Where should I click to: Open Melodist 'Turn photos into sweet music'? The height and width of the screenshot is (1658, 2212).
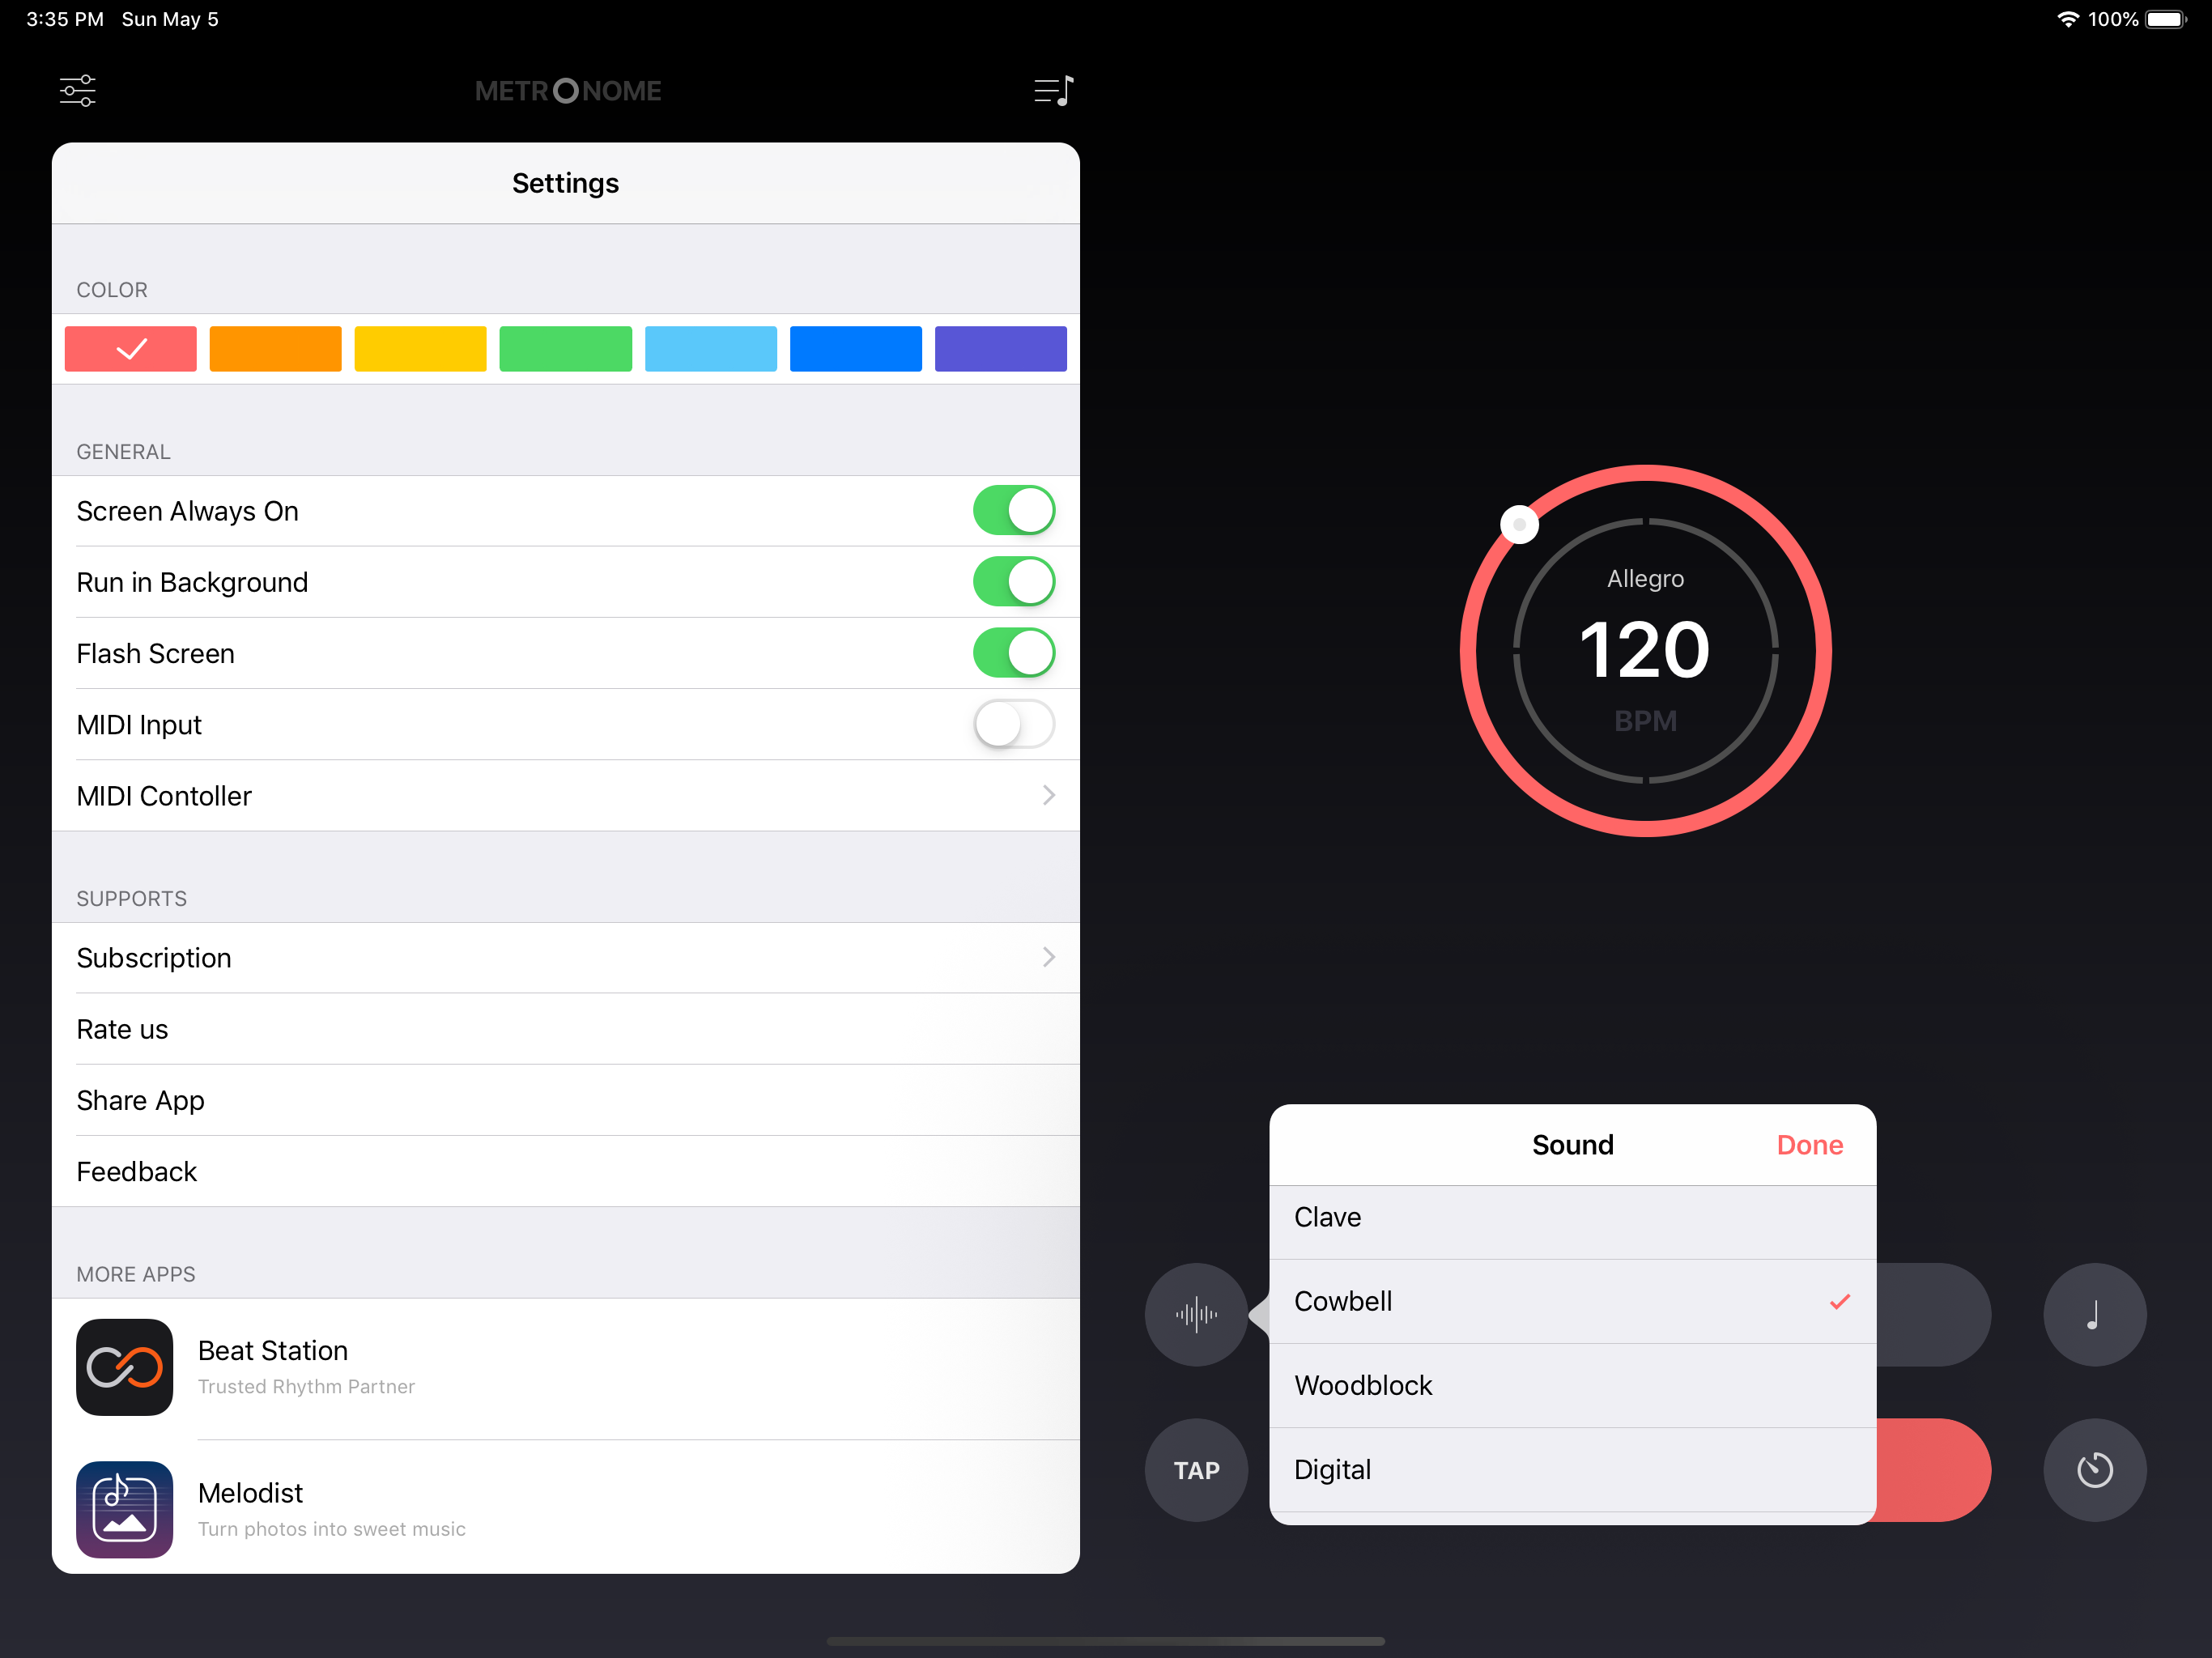coord(332,1529)
